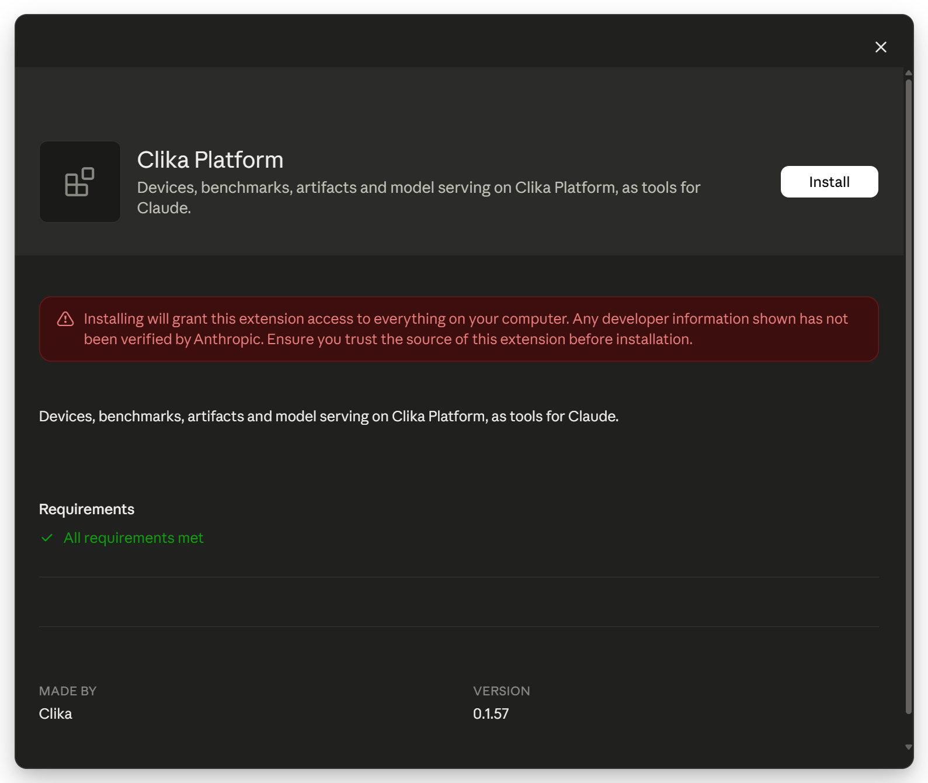The image size is (928, 783).
Task: Close the extension dialog with the X
Action: [881, 47]
